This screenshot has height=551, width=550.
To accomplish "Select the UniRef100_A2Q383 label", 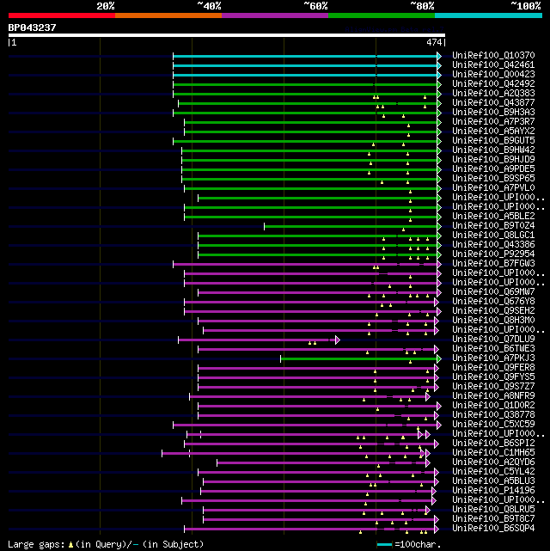I will click(x=493, y=94).
